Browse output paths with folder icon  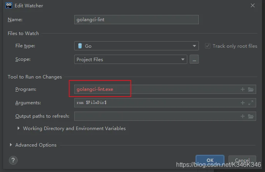tap(251, 116)
